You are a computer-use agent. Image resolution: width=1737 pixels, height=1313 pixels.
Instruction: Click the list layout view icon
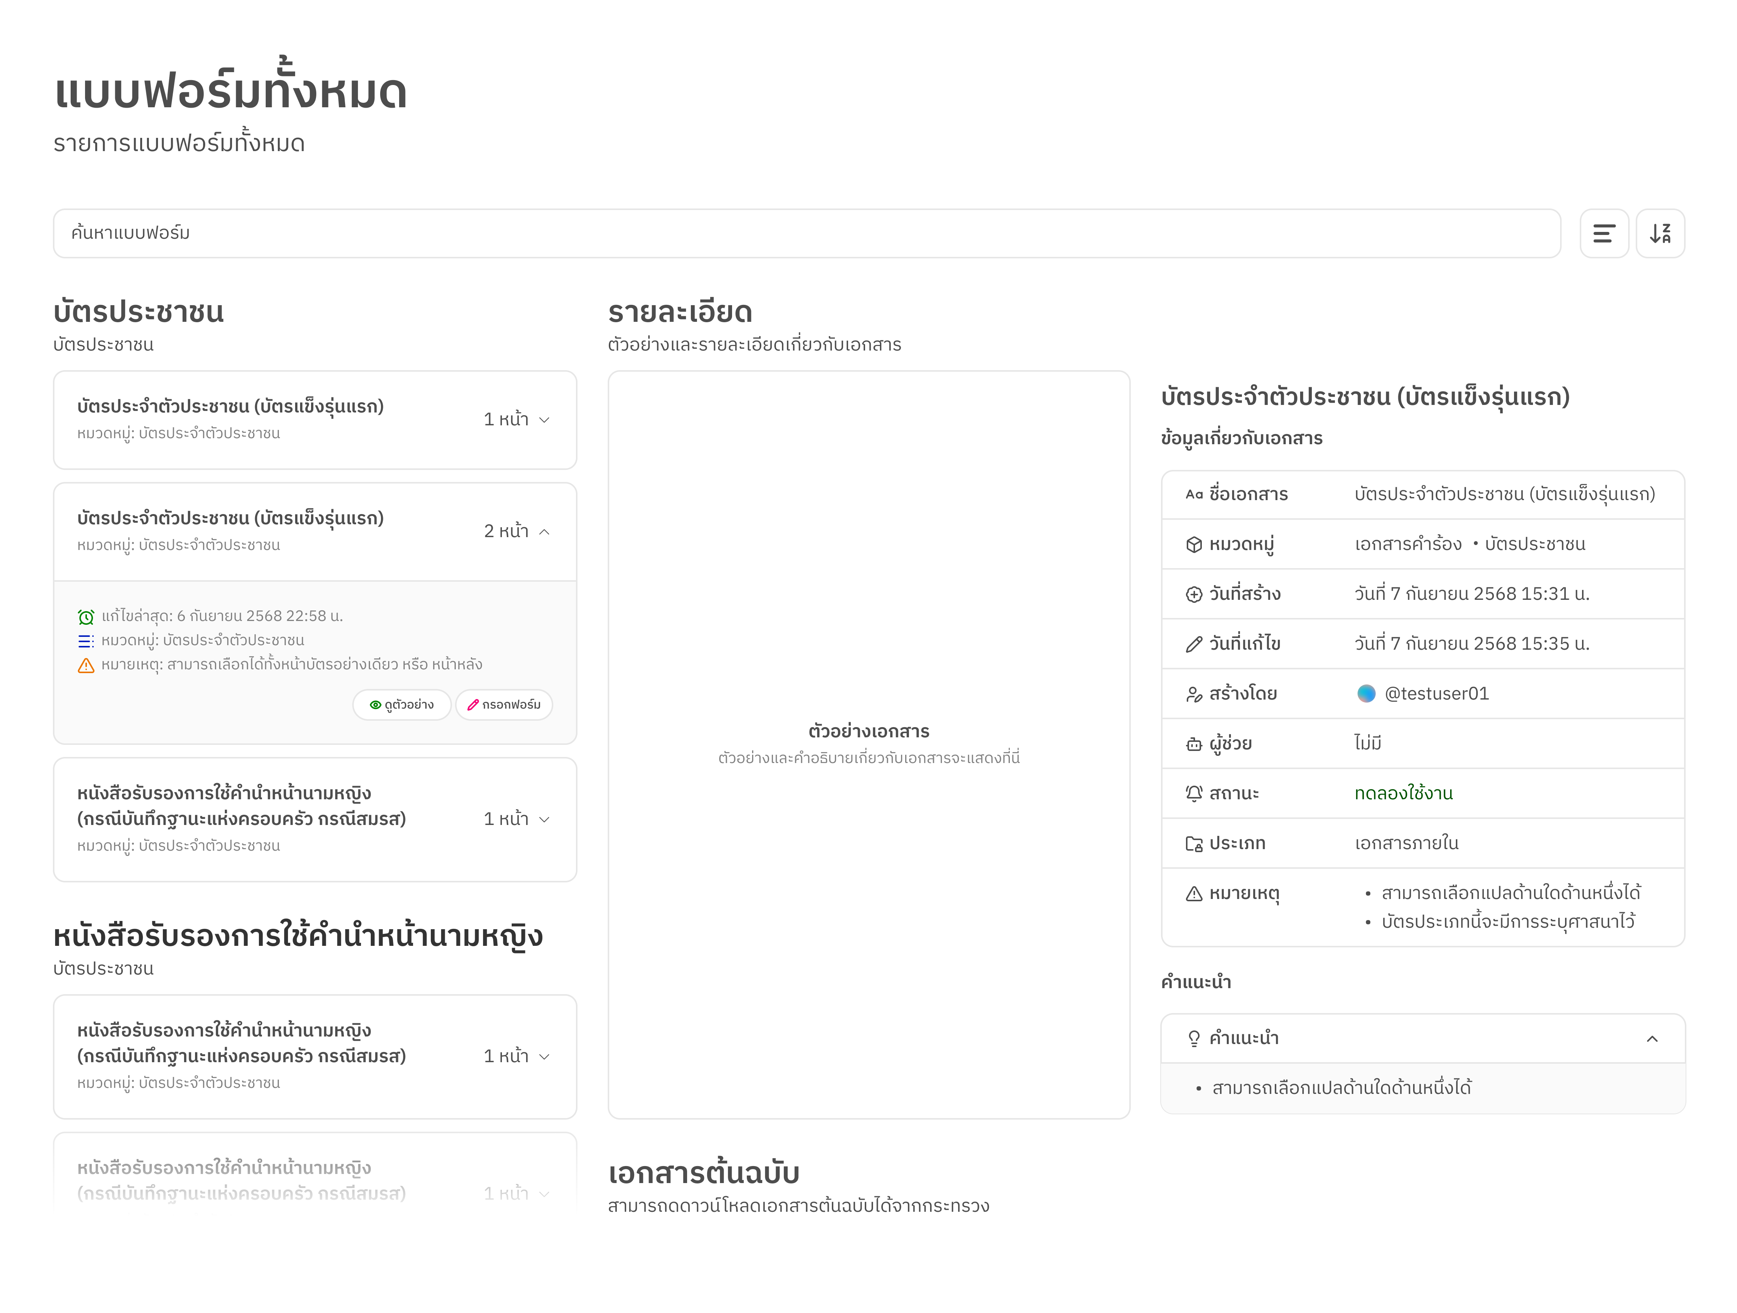[x=1604, y=233]
